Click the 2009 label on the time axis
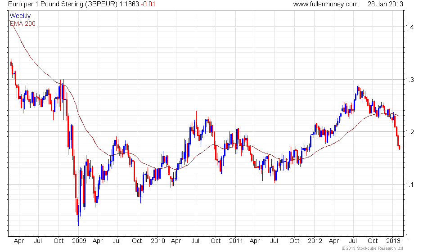Image resolution: width=441 pixels, height=252 pixels. click(79, 241)
